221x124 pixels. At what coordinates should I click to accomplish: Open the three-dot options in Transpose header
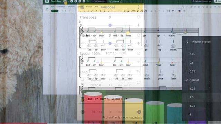(x=138, y=7)
